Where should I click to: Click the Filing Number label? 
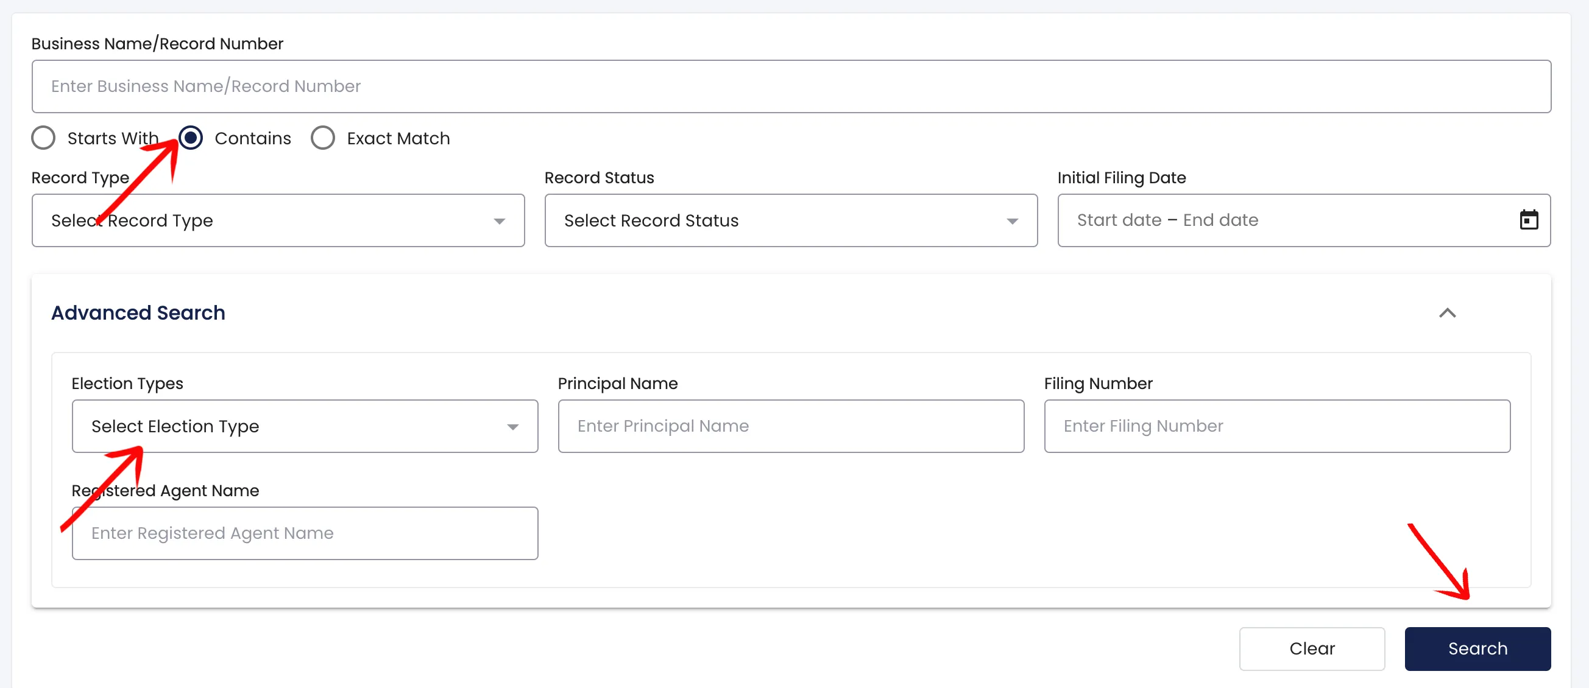[1098, 384]
